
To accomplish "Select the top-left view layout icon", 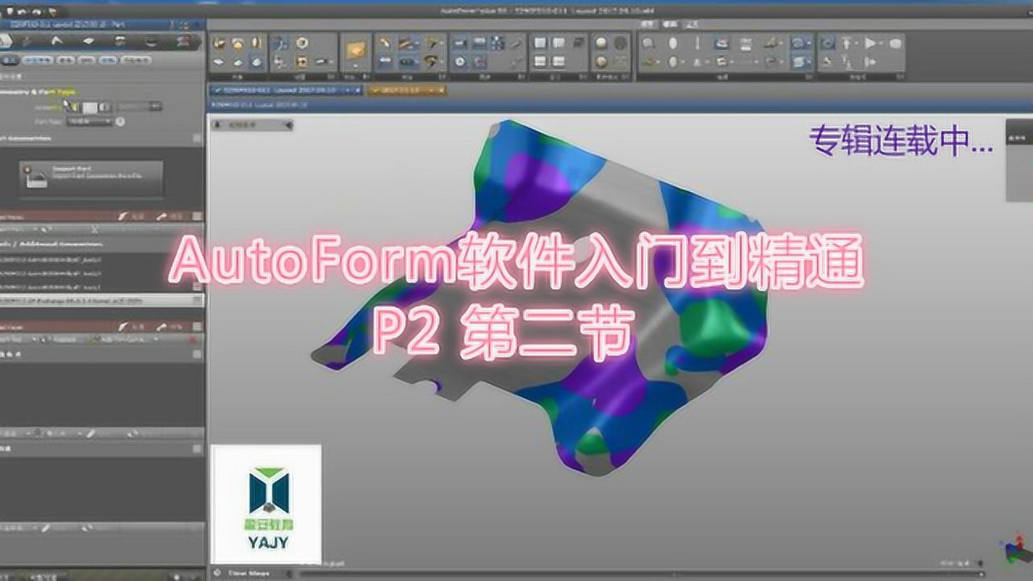I will pyautogui.click(x=540, y=43).
